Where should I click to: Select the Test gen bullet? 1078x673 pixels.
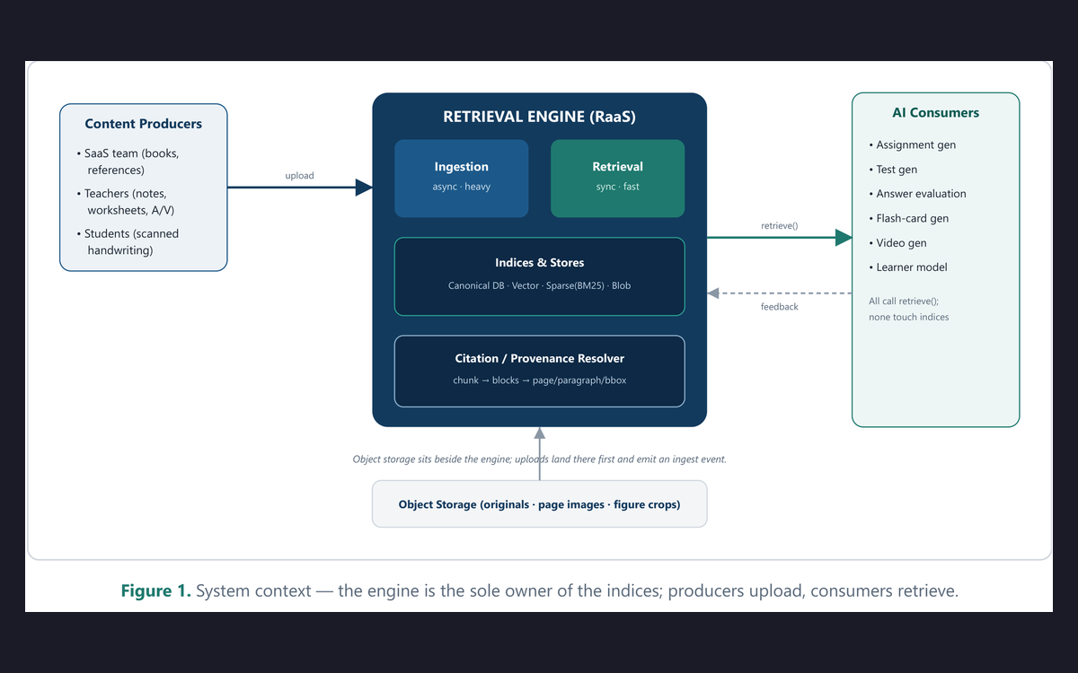[893, 170]
